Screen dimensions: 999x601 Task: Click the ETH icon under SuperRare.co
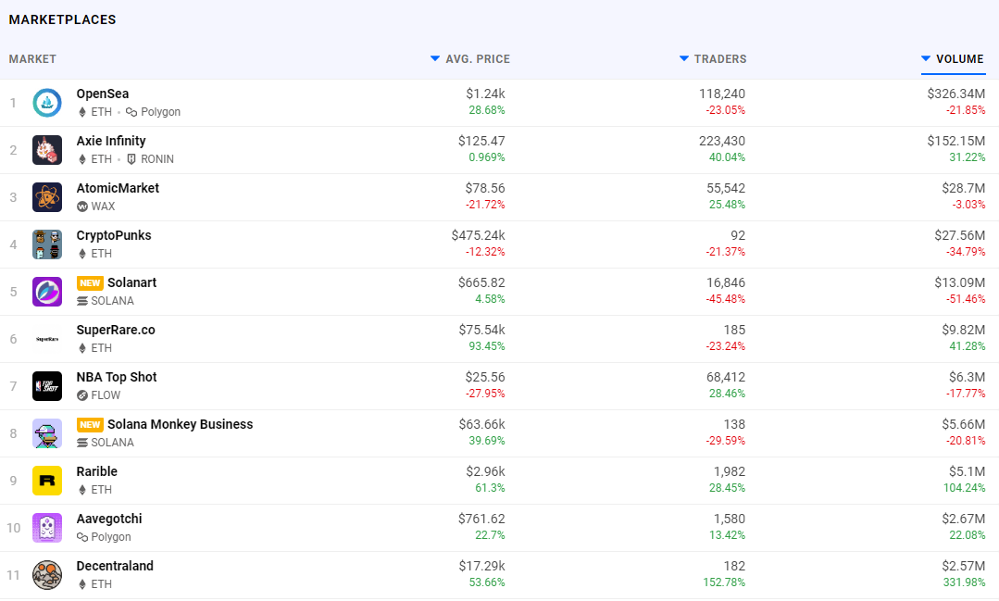81,348
